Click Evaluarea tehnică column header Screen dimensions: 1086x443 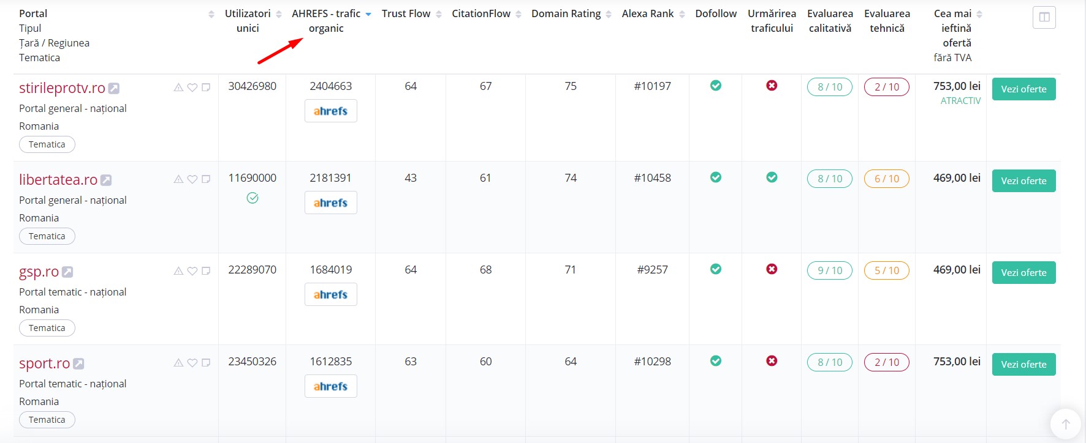click(x=887, y=21)
